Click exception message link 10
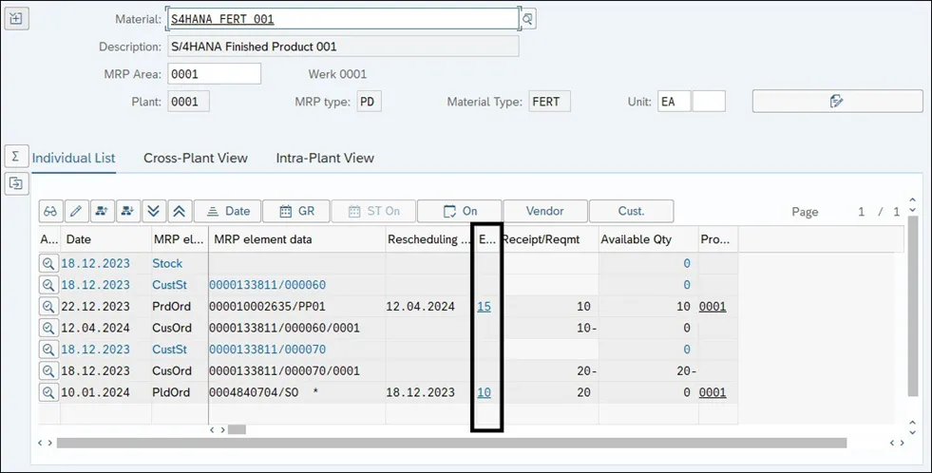 click(x=484, y=392)
